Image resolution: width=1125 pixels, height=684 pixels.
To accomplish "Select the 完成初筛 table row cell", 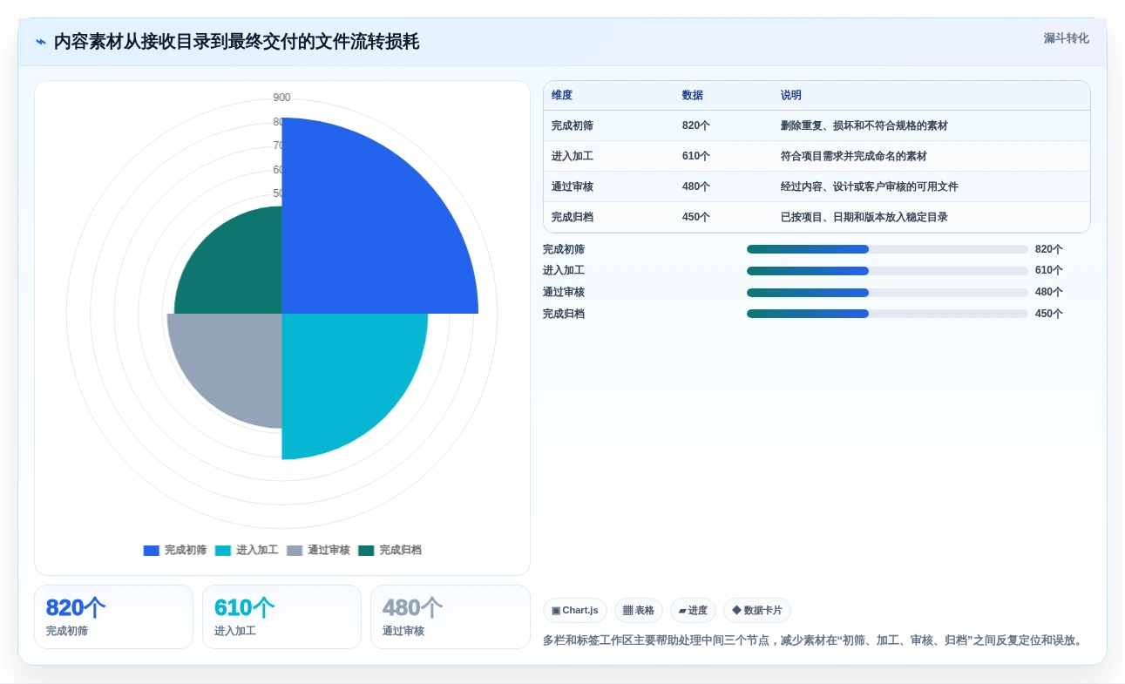I will pyautogui.click(x=573, y=126).
